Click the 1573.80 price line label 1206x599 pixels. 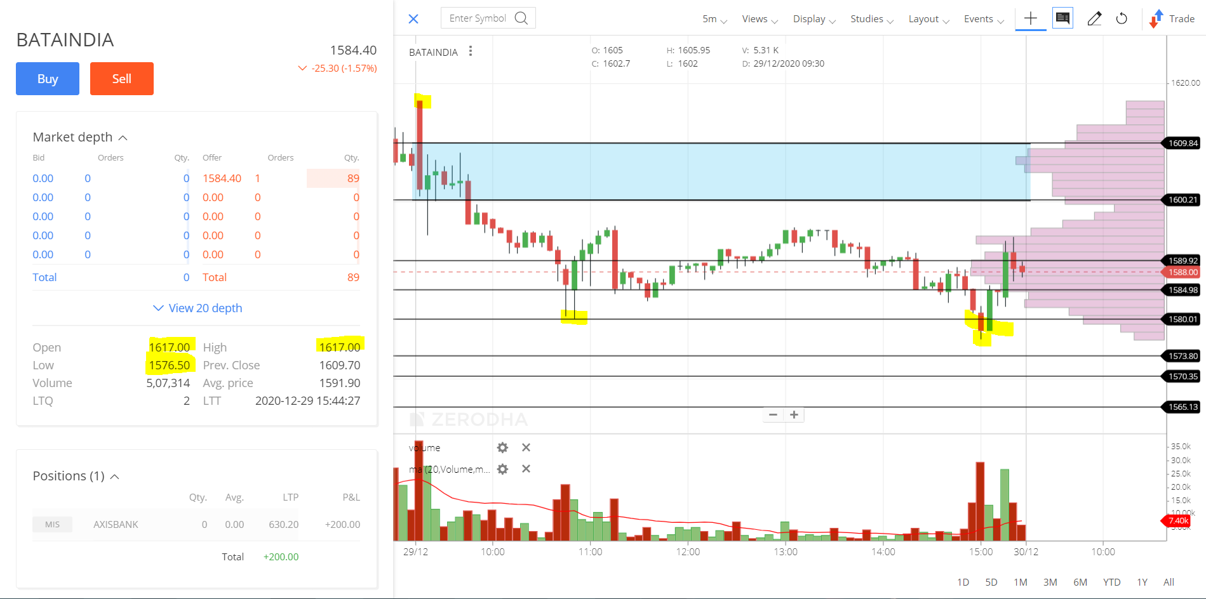click(x=1183, y=356)
